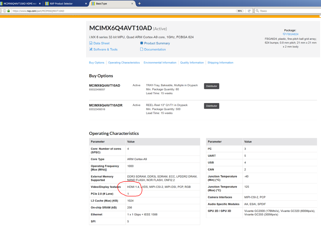Click Distributor button for MCIMX6Q4AVT10ADR reel
Viewport: 321px width, 229px height.
[211, 106]
